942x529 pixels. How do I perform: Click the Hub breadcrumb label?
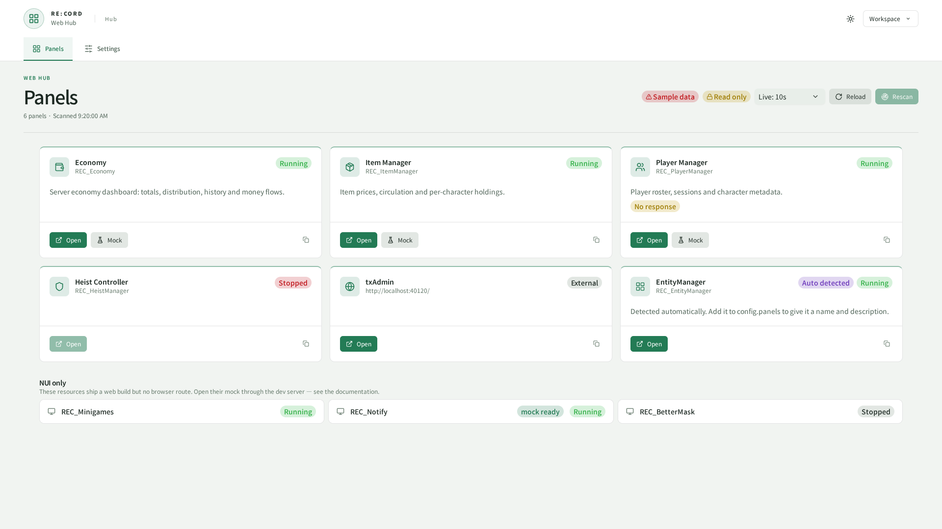[111, 19]
